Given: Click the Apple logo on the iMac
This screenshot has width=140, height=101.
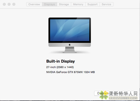Looking at the screenshot, I should tap(70, 45).
